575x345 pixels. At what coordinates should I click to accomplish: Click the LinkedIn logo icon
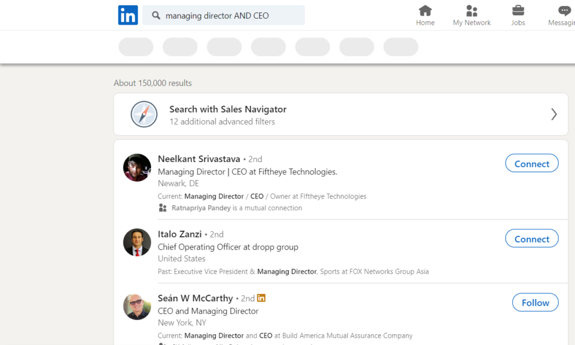pos(128,15)
